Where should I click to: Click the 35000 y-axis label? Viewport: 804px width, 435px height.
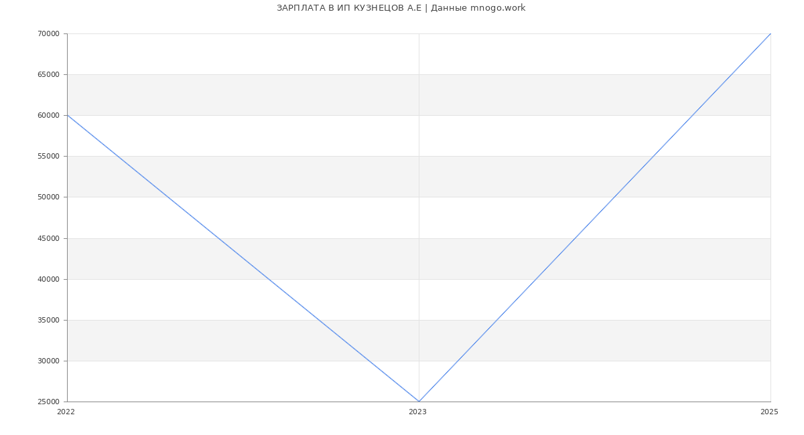48,320
